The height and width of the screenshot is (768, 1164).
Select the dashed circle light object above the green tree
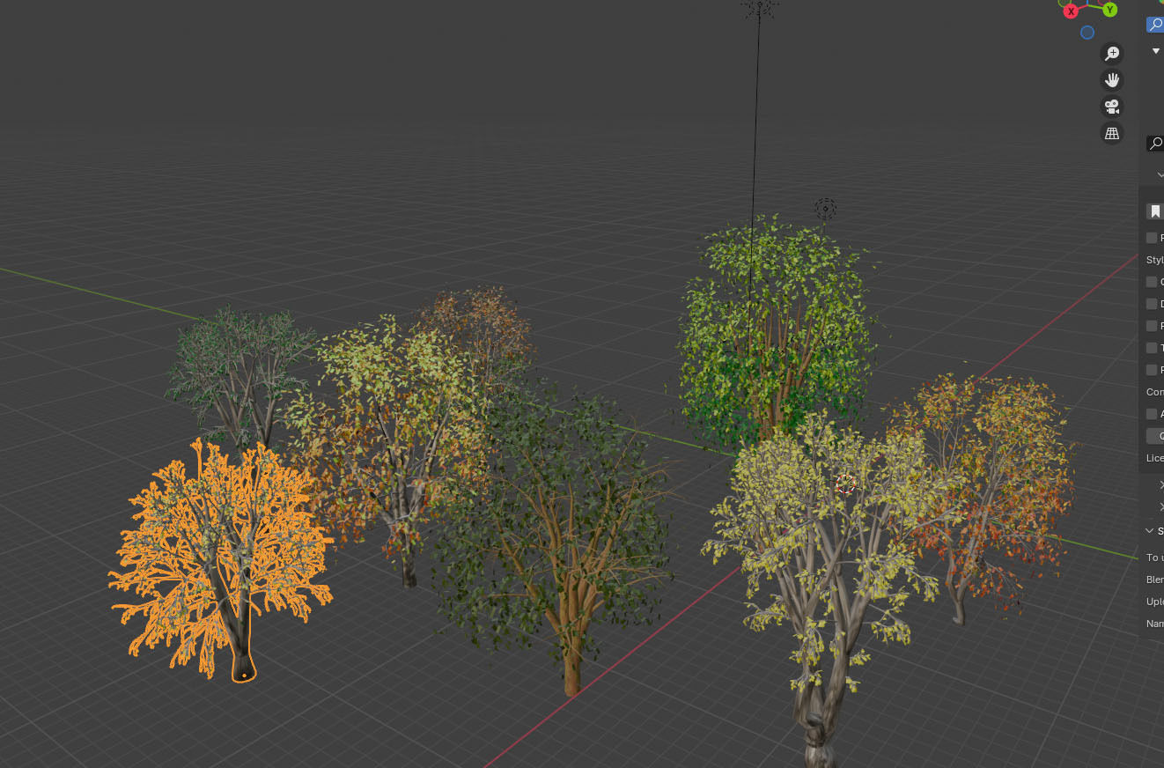pos(825,209)
